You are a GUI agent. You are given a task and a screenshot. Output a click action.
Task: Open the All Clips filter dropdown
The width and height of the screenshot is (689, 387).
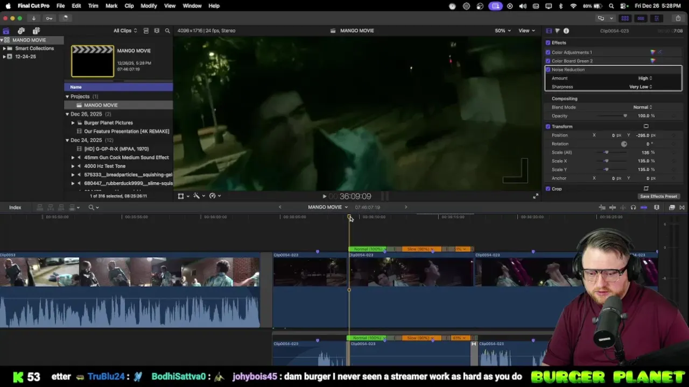point(125,31)
